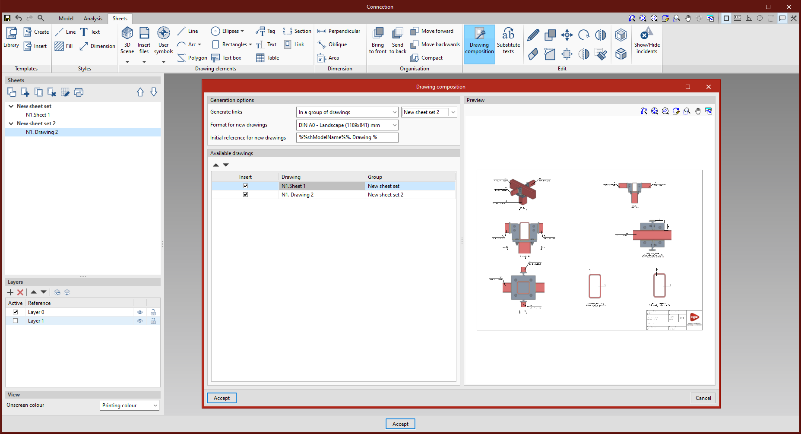Delete layer with red X icon
801x434 pixels.
coord(20,292)
